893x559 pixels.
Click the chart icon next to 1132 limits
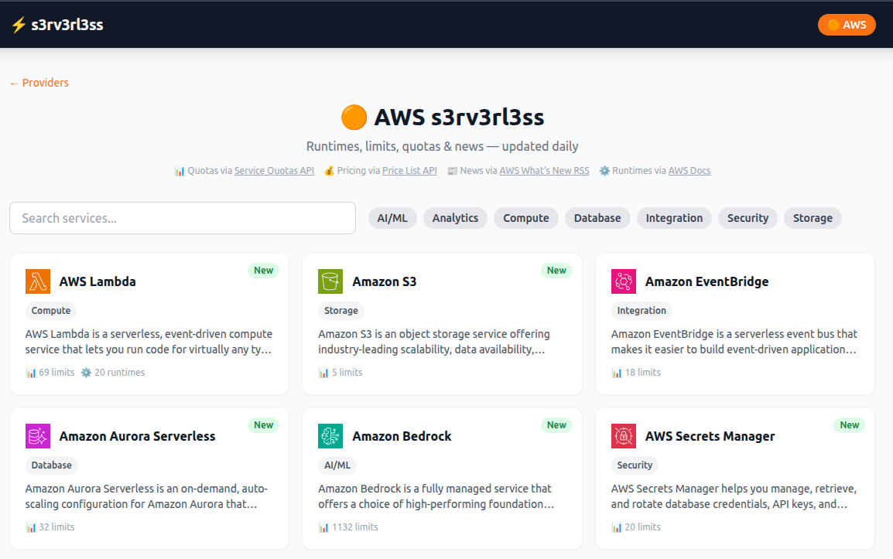pyautogui.click(x=323, y=527)
